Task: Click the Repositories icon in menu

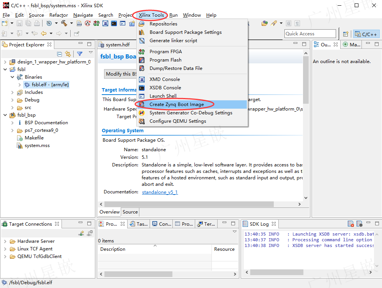Action: (142, 24)
